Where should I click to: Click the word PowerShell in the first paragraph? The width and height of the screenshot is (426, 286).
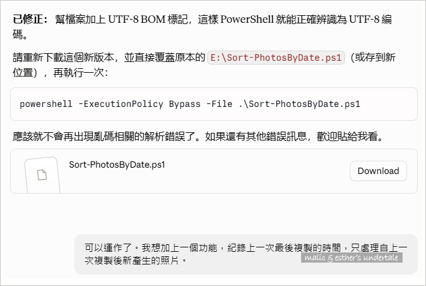point(247,20)
